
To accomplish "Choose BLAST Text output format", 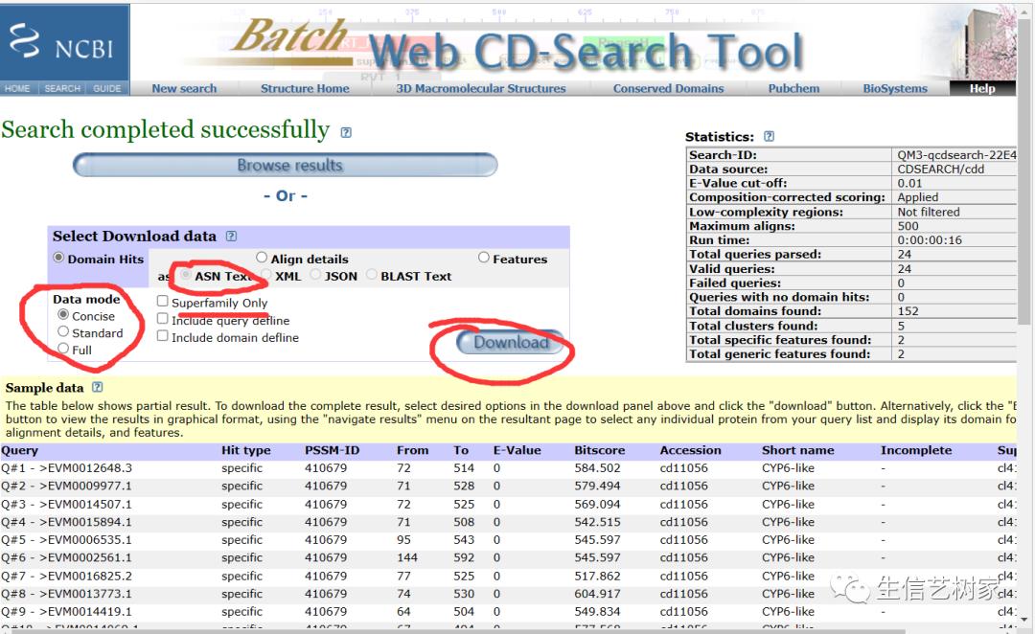I will 372,275.
